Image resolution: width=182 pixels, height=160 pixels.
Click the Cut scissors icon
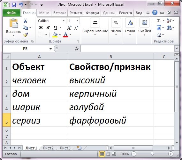click(25, 21)
